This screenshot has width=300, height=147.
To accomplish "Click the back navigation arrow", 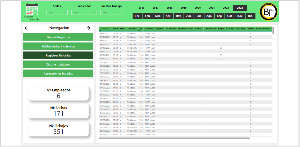I will click(27, 28).
